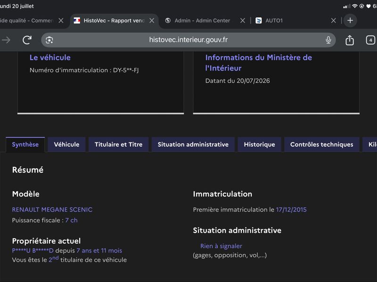Close the qualité - Comment tab
The width and height of the screenshot is (377, 282).
click(61, 21)
